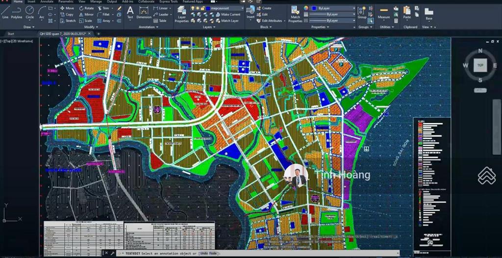Select the Line drawing tool
The width and height of the screenshot is (502, 258).
tap(5, 12)
